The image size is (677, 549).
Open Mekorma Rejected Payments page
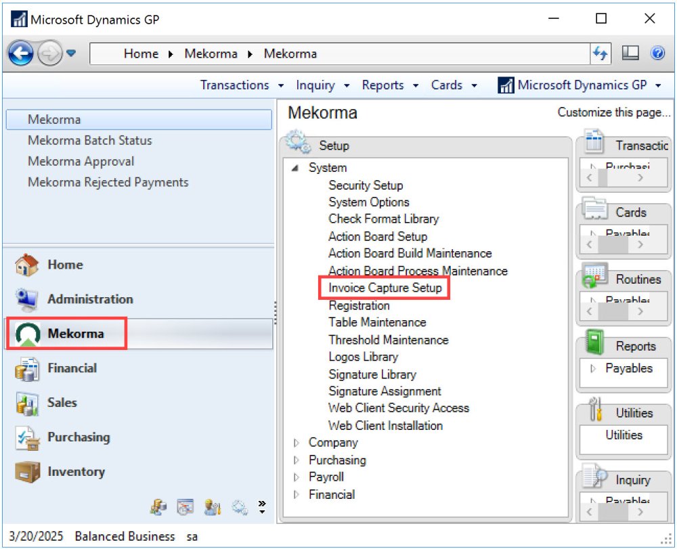108,182
